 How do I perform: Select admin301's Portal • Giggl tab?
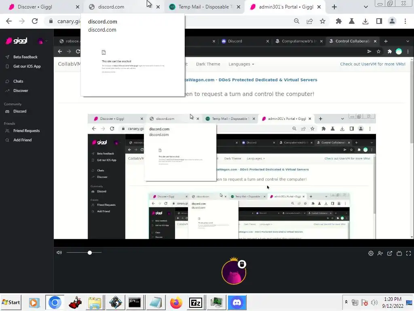(x=285, y=7)
